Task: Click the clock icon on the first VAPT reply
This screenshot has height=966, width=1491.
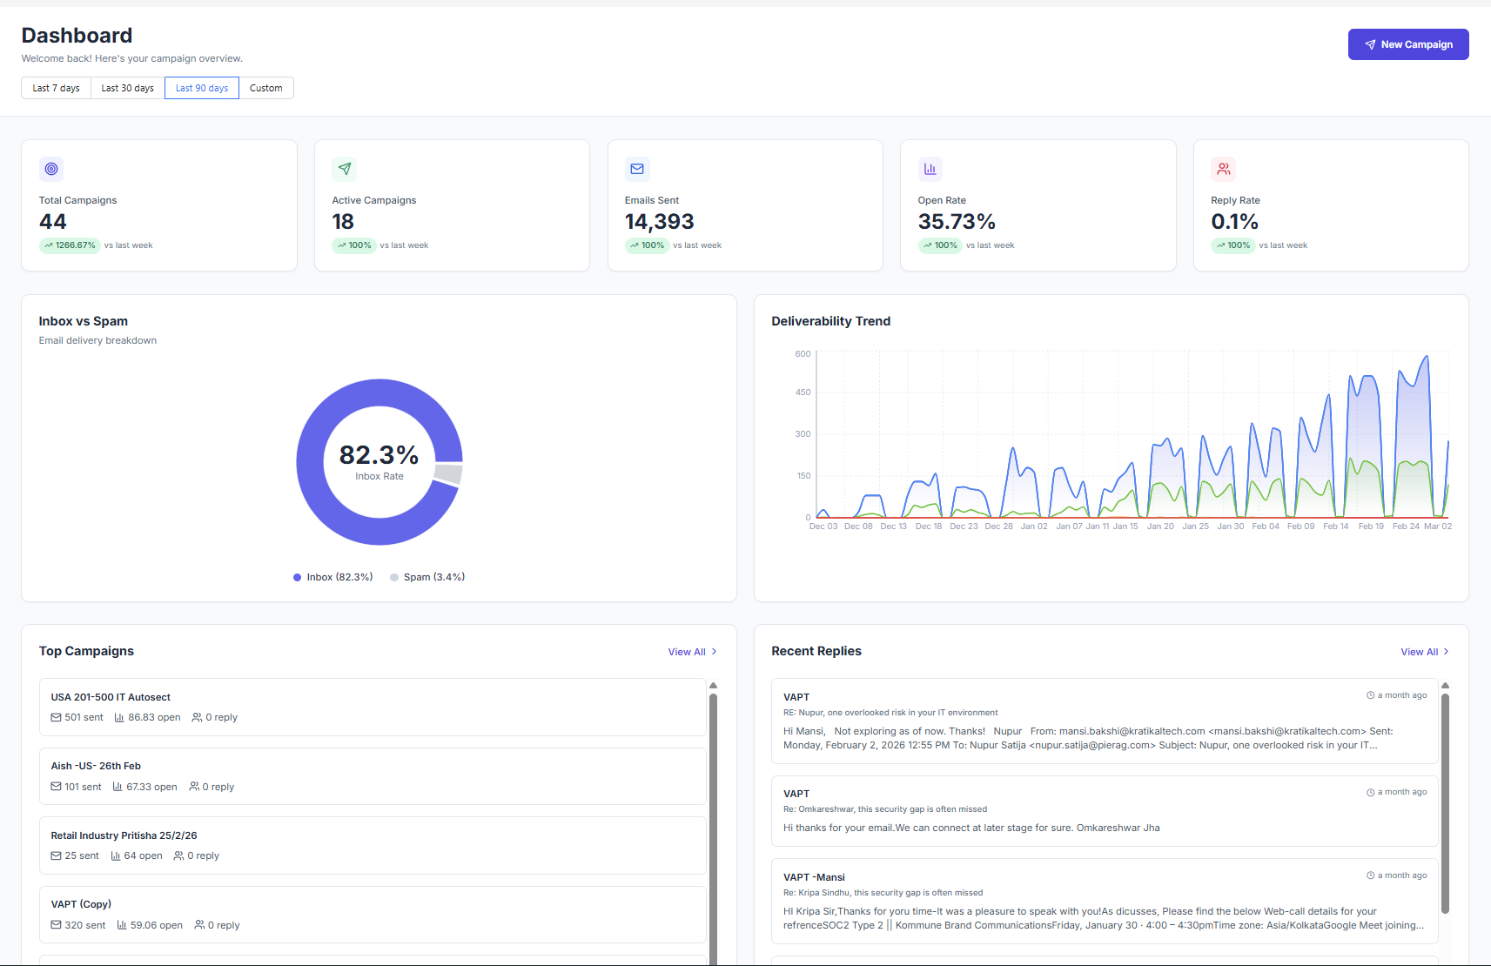Action: click(1368, 694)
